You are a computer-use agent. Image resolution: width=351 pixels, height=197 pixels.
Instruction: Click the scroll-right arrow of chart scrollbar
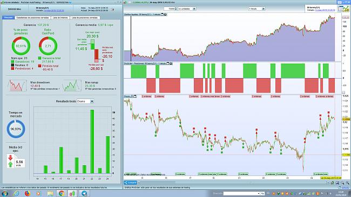click(x=328, y=182)
